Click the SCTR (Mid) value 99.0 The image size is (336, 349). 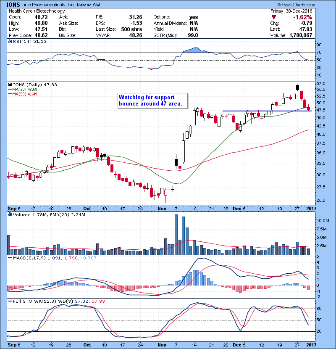pyautogui.click(x=193, y=35)
